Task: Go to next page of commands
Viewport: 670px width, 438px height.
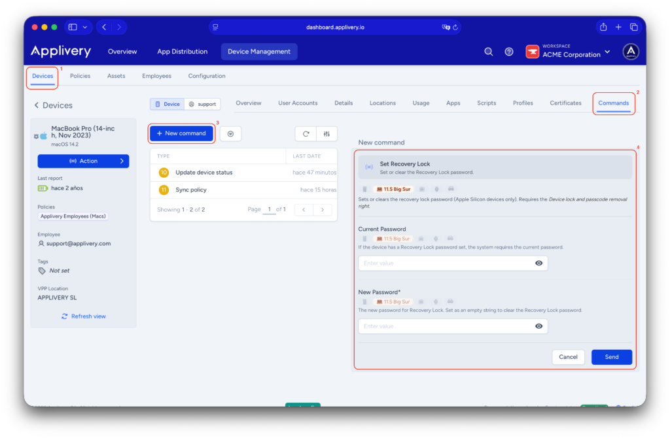Action: click(322, 210)
